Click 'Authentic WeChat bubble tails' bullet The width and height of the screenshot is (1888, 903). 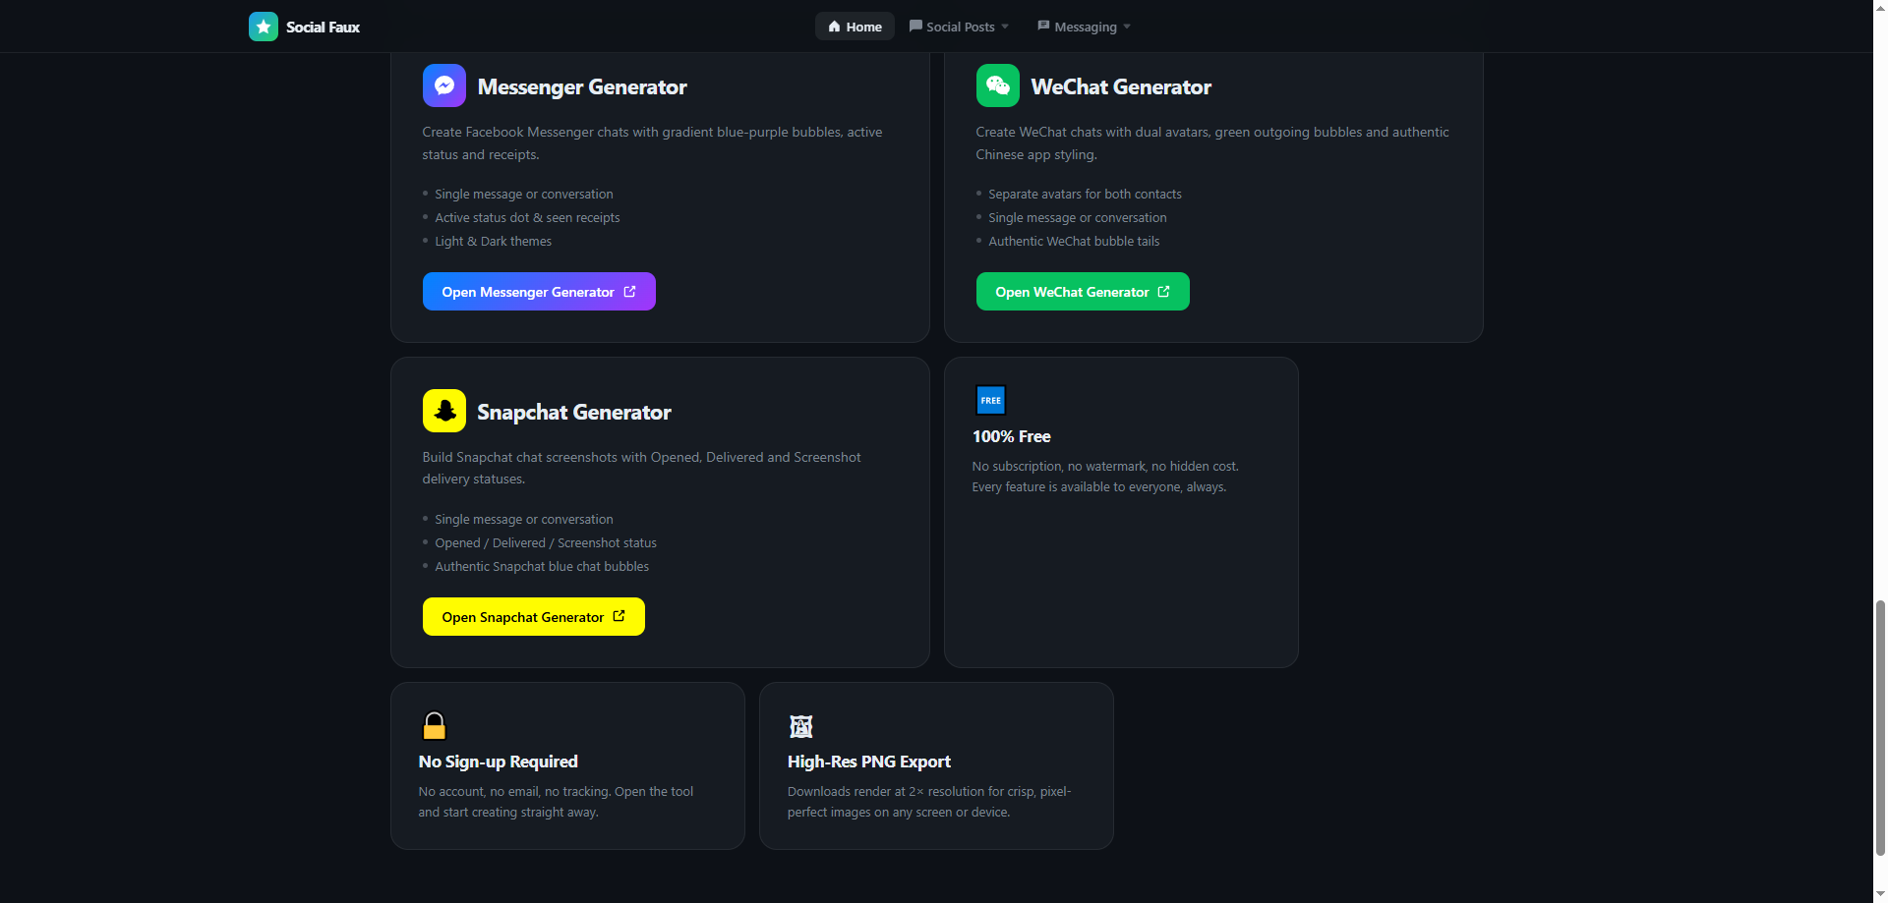pos(1074,241)
